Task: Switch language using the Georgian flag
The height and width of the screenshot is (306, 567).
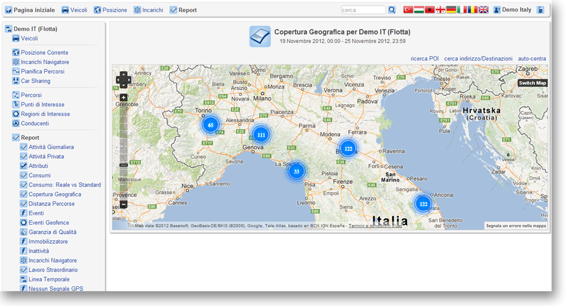Action: [x=441, y=10]
